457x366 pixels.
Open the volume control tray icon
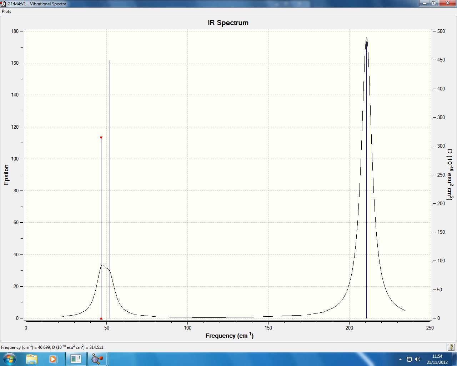tap(418, 359)
